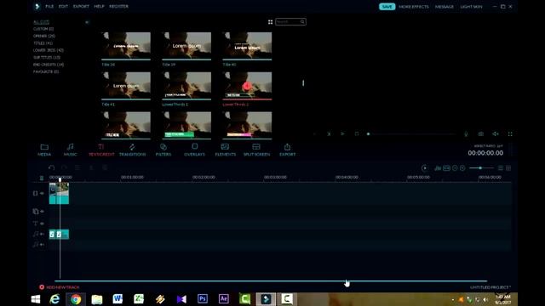Image resolution: width=545 pixels, height=306 pixels.
Task: Select the Title 38 preset thumbnail
Action: 126,46
